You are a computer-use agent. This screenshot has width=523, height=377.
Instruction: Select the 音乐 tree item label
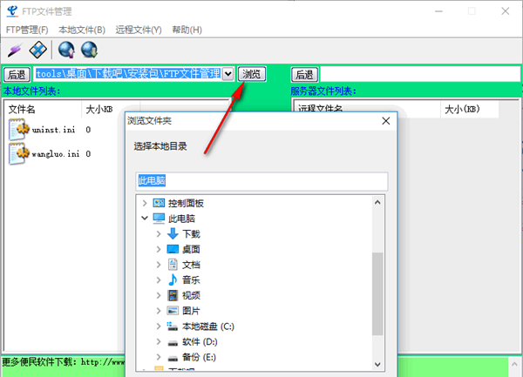pos(191,279)
